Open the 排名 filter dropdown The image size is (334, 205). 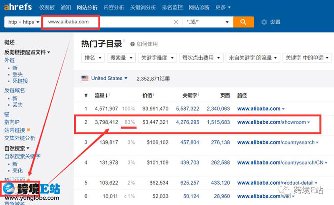click(93, 58)
